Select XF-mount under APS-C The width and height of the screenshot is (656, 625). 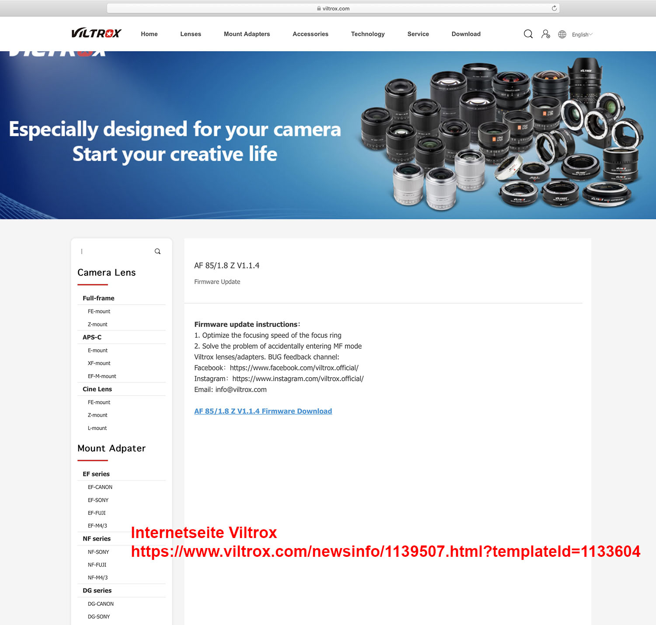point(99,363)
